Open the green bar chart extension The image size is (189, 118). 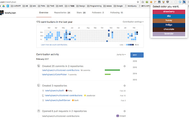(x=147, y=2)
